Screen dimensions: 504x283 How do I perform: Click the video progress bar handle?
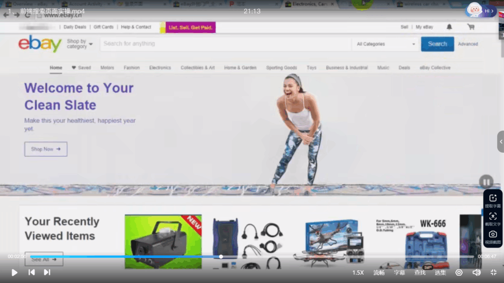tap(221, 256)
